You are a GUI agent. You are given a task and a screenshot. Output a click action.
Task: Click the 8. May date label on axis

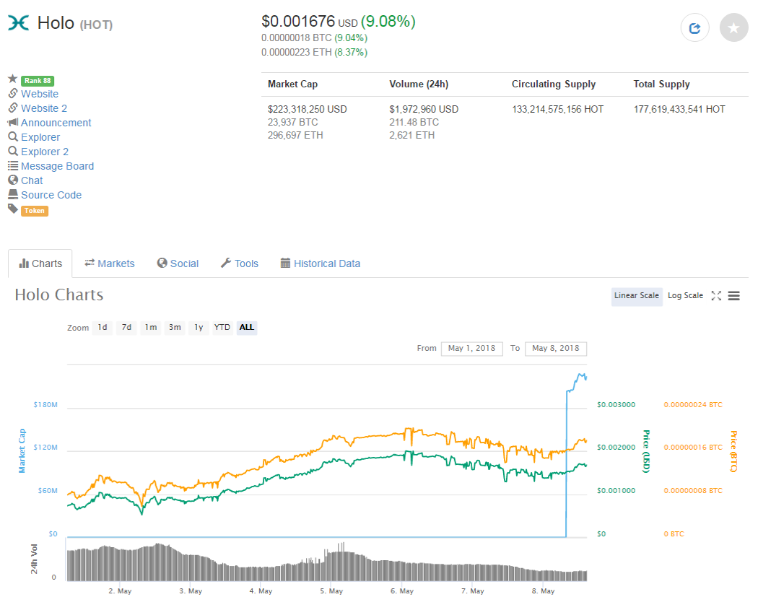(543, 591)
